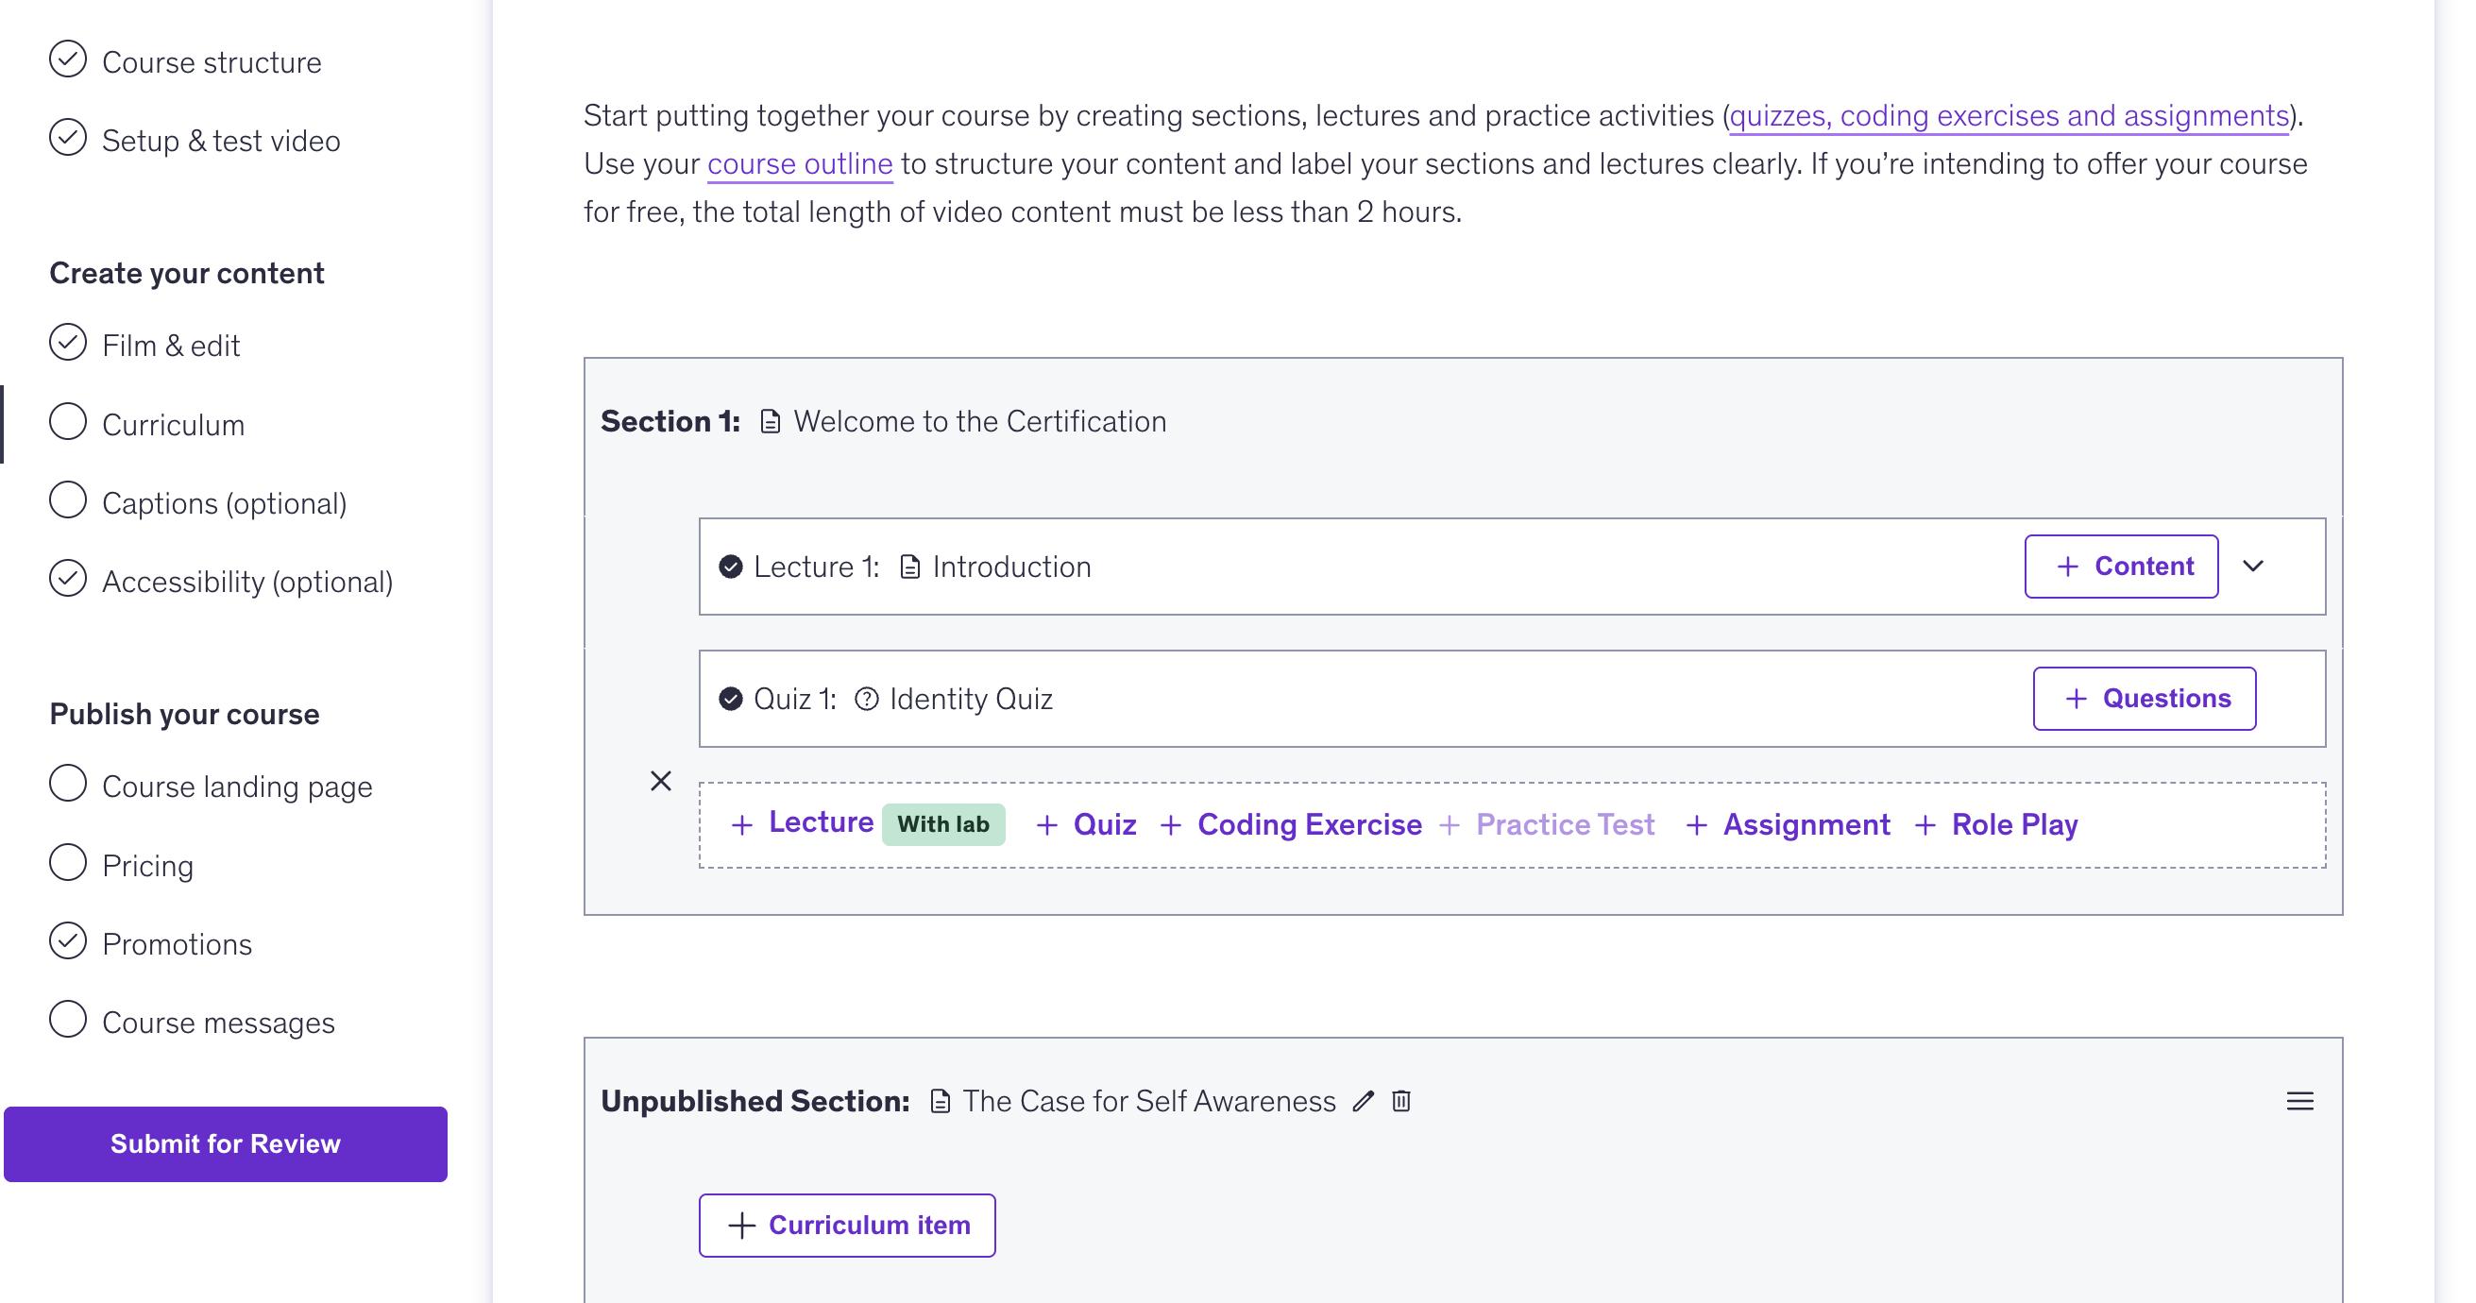This screenshot has height=1303, width=2476.
Task: Go to Course messages in sidebar
Action: click(x=218, y=1023)
